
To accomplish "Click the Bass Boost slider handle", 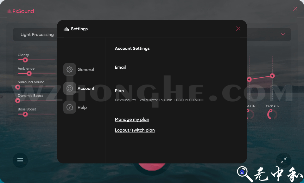I will [x=25, y=114].
